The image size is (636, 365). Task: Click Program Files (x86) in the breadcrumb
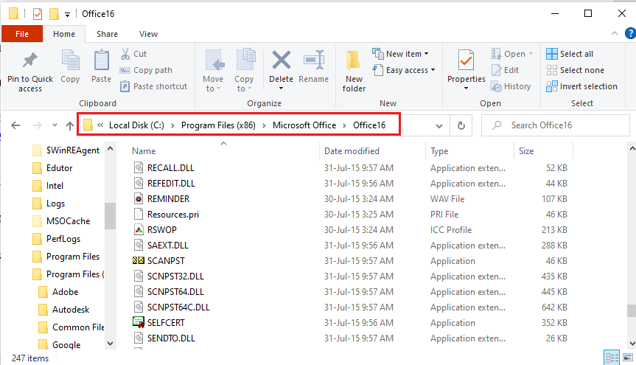tap(218, 125)
